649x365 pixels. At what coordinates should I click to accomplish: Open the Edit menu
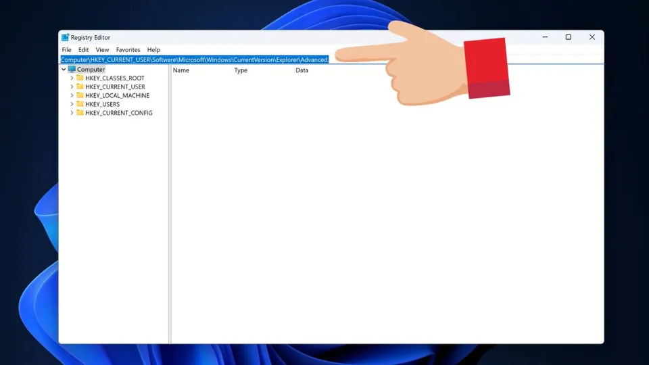(x=84, y=49)
